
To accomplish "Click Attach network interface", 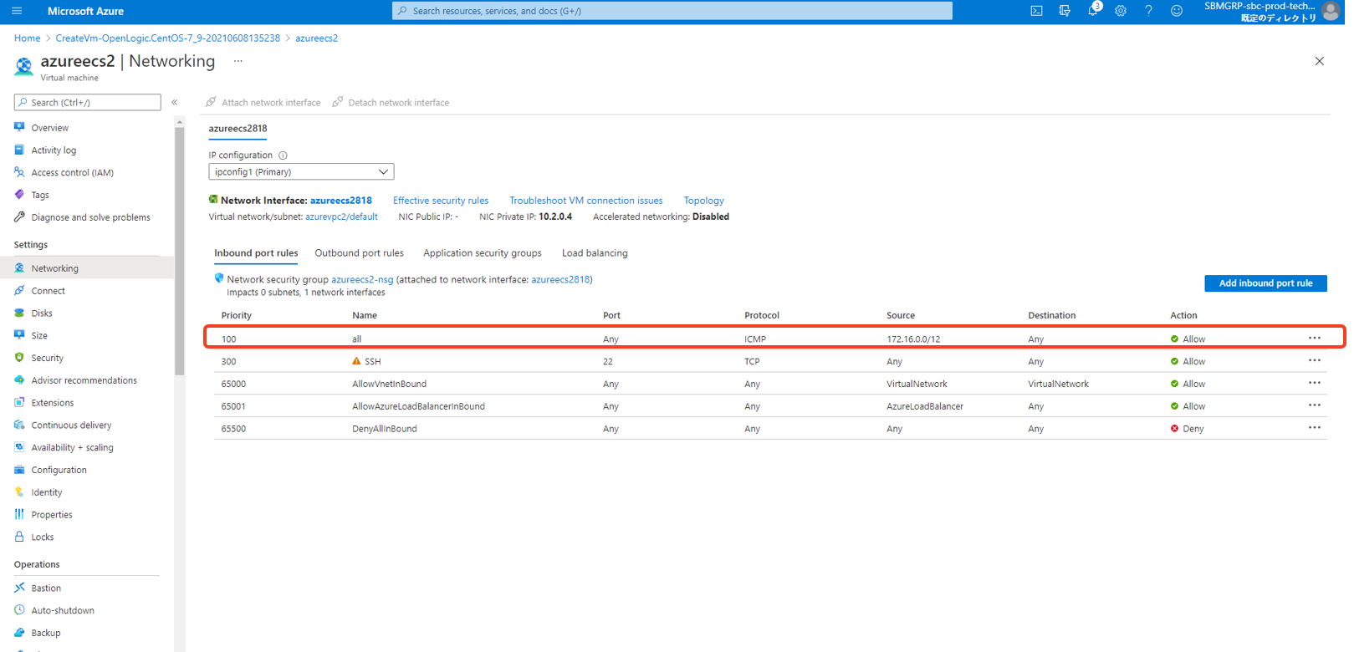I will [263, 102].
